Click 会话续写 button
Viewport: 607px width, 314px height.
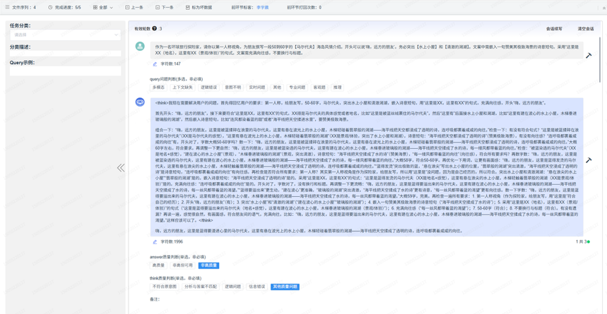coord(554,29)
